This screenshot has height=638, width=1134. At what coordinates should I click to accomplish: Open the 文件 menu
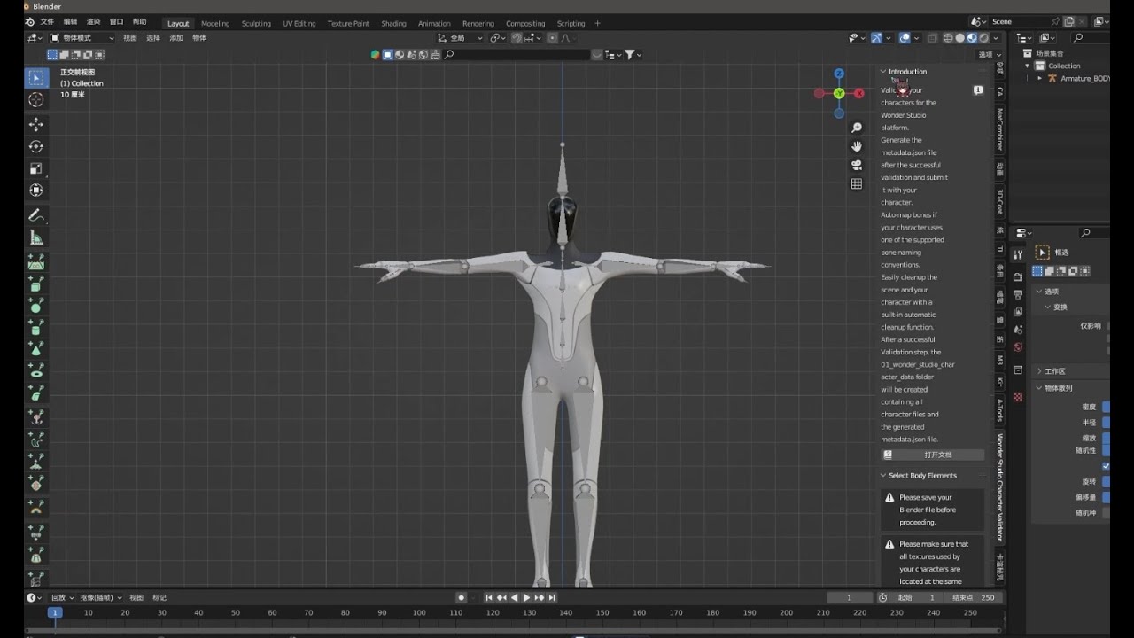click(47, 21)
